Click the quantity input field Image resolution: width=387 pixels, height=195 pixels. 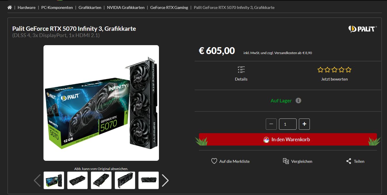pos(288,124)
